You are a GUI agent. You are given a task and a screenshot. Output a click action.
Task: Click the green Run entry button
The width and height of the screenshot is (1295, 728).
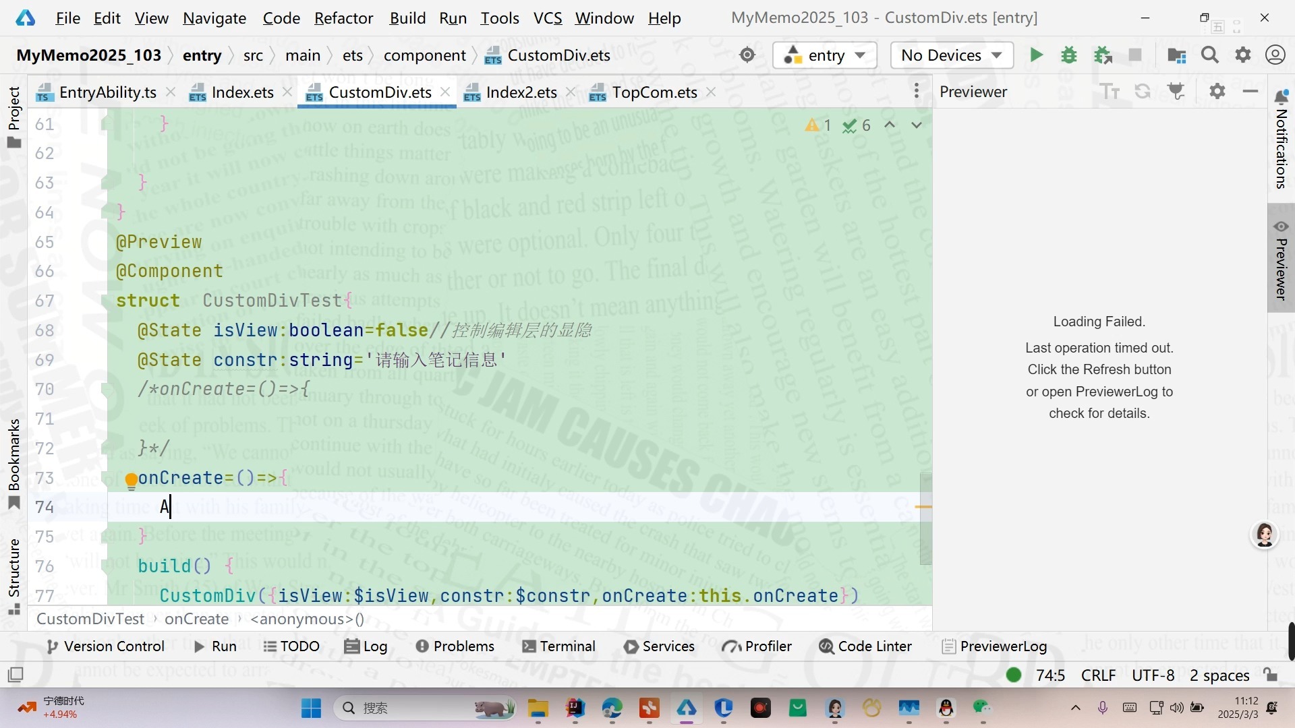pos(1036,55)
